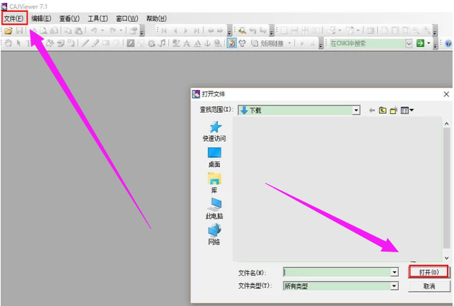This screenshot has height=306, width=454.
Task: Open Quick Access location in sidebar
Action: tap(214, 131)
